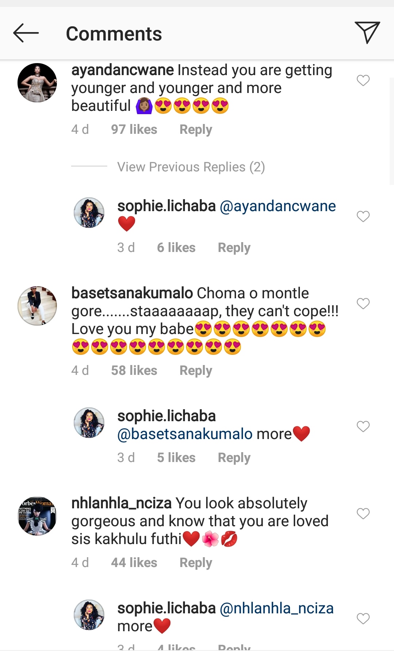Heart sophie.lichaba's reply to @nhlanhla_nciza
The height and width of the screenshot is (652, 394).
(x=363, y=618)
